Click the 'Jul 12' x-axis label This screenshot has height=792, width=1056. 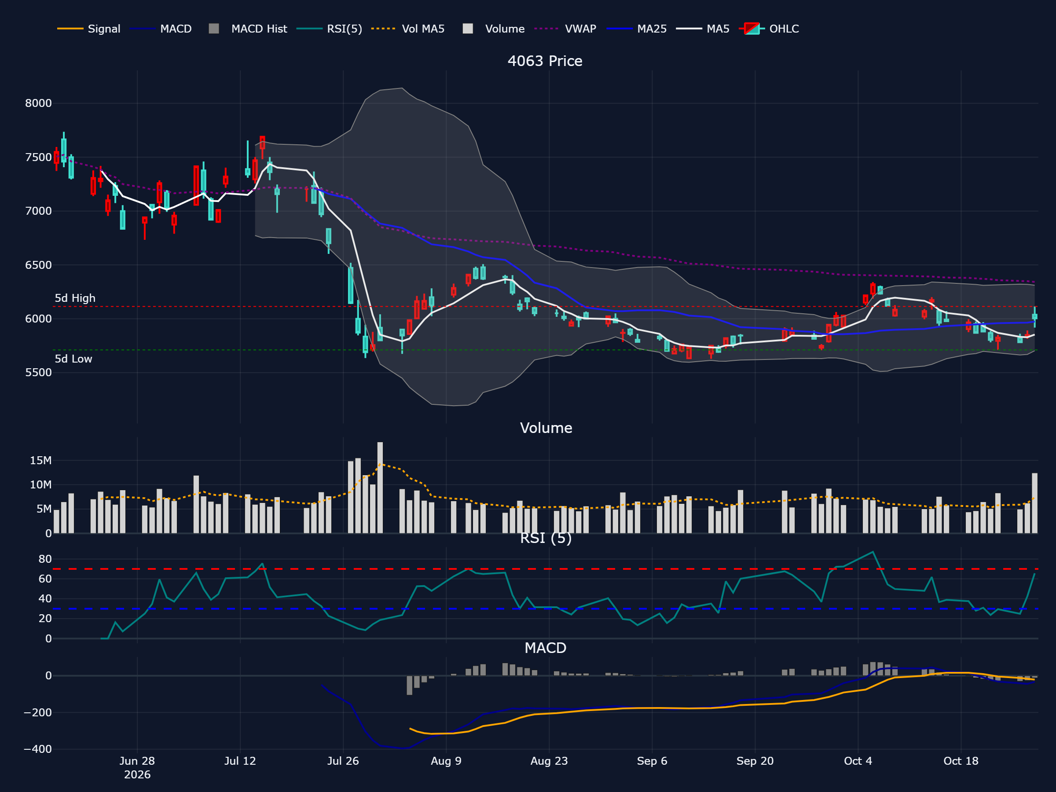240,761
